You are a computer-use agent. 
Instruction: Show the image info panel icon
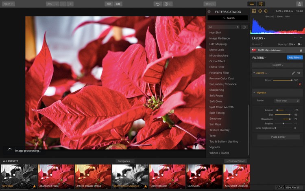pyautogui.click(x=266, y=11)
